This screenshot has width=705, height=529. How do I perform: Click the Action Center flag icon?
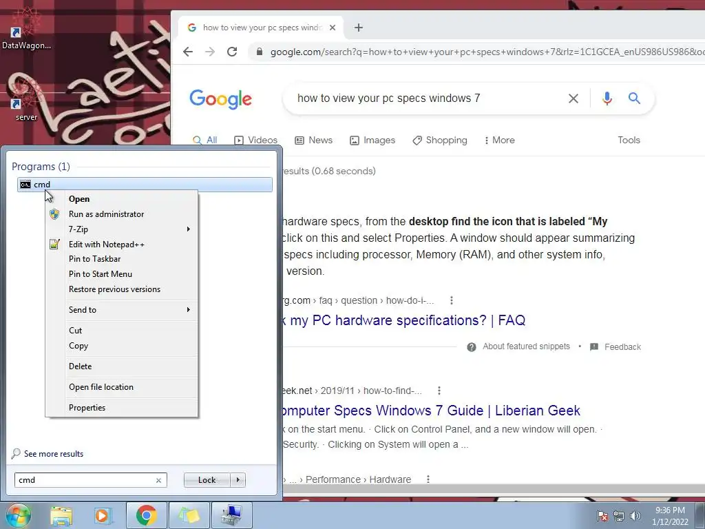(602, 516)
